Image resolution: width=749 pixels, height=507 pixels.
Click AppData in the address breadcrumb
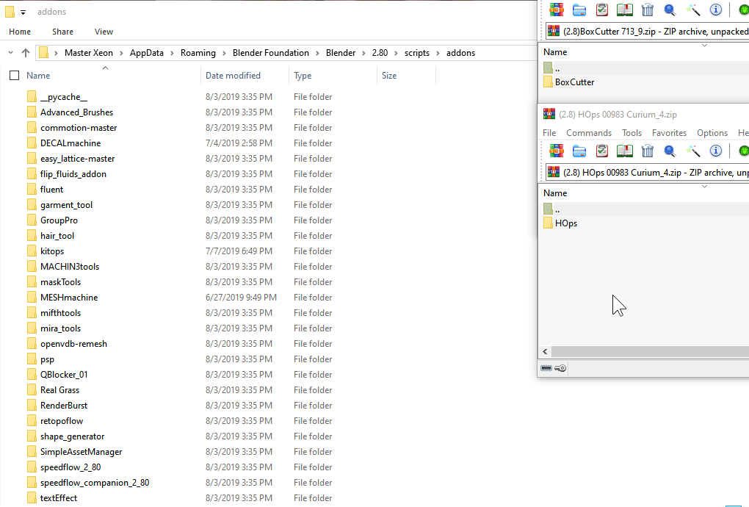pos(147,53)
